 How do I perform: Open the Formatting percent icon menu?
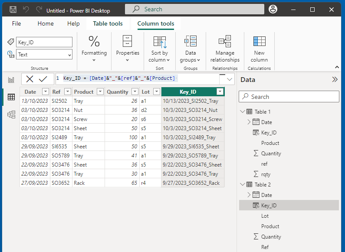click(x=94, y=42)
